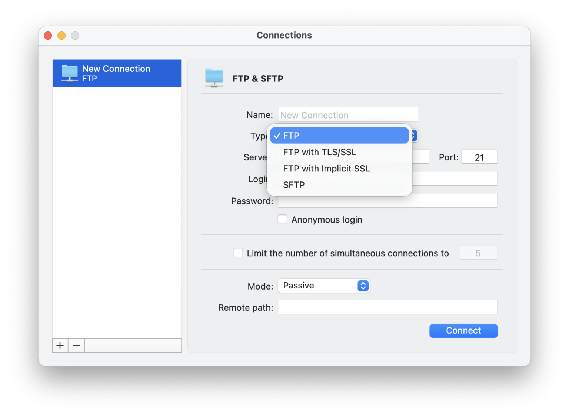
Task: Open the Mode Passive dropdown
Action: (324, 286)
